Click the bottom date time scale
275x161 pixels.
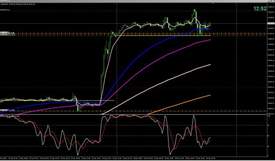133,158
